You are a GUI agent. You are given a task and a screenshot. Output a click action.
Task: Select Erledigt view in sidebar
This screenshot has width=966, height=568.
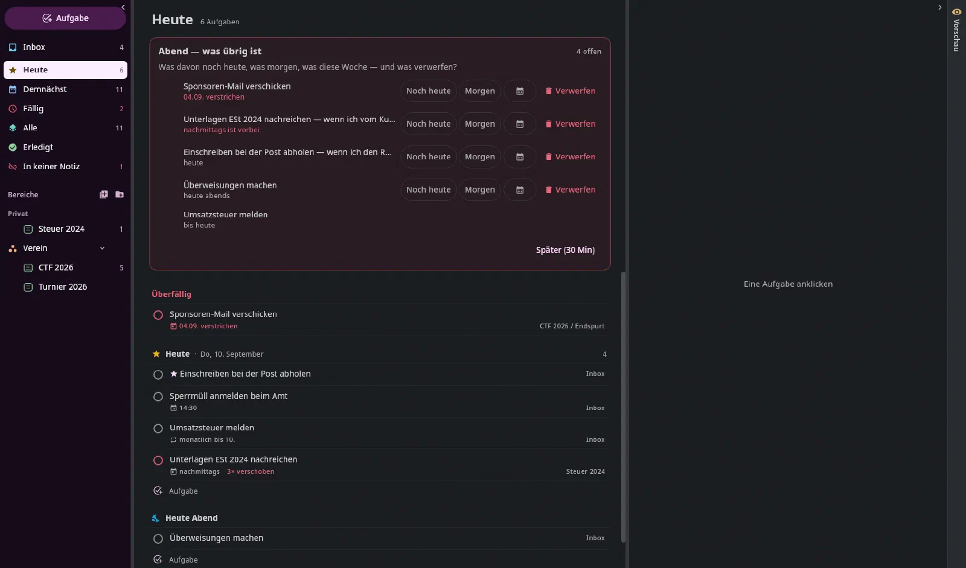(65, 147)
